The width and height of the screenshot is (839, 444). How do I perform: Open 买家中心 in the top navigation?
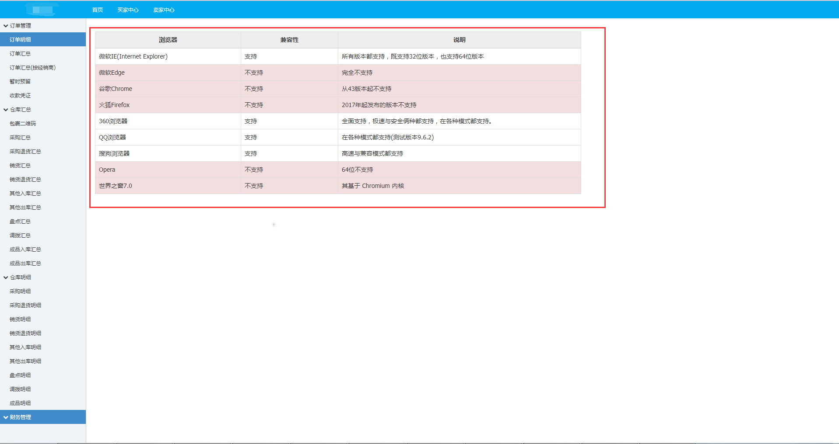[x=128, y=10]
